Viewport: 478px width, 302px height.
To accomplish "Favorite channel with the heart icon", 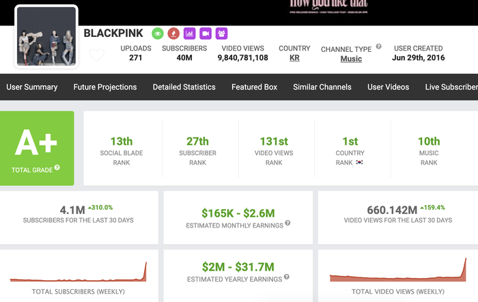I will click(97, 55).
